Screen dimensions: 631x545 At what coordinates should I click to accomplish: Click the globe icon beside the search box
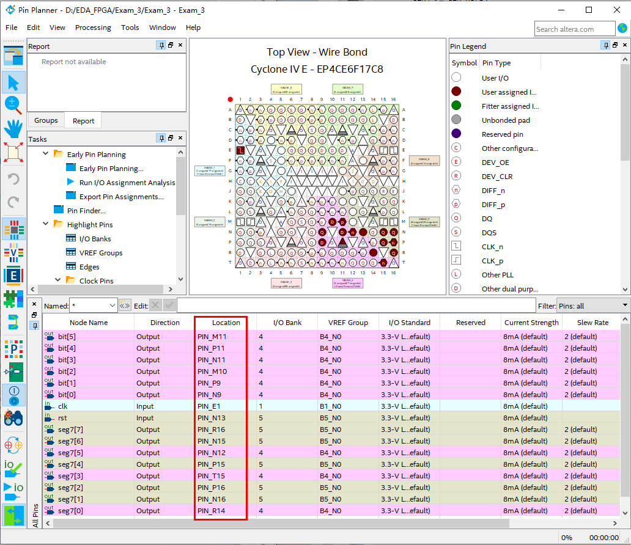click(622, 29)
